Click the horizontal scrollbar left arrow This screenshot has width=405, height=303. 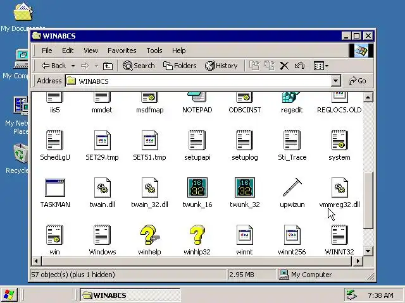point(36,261)
